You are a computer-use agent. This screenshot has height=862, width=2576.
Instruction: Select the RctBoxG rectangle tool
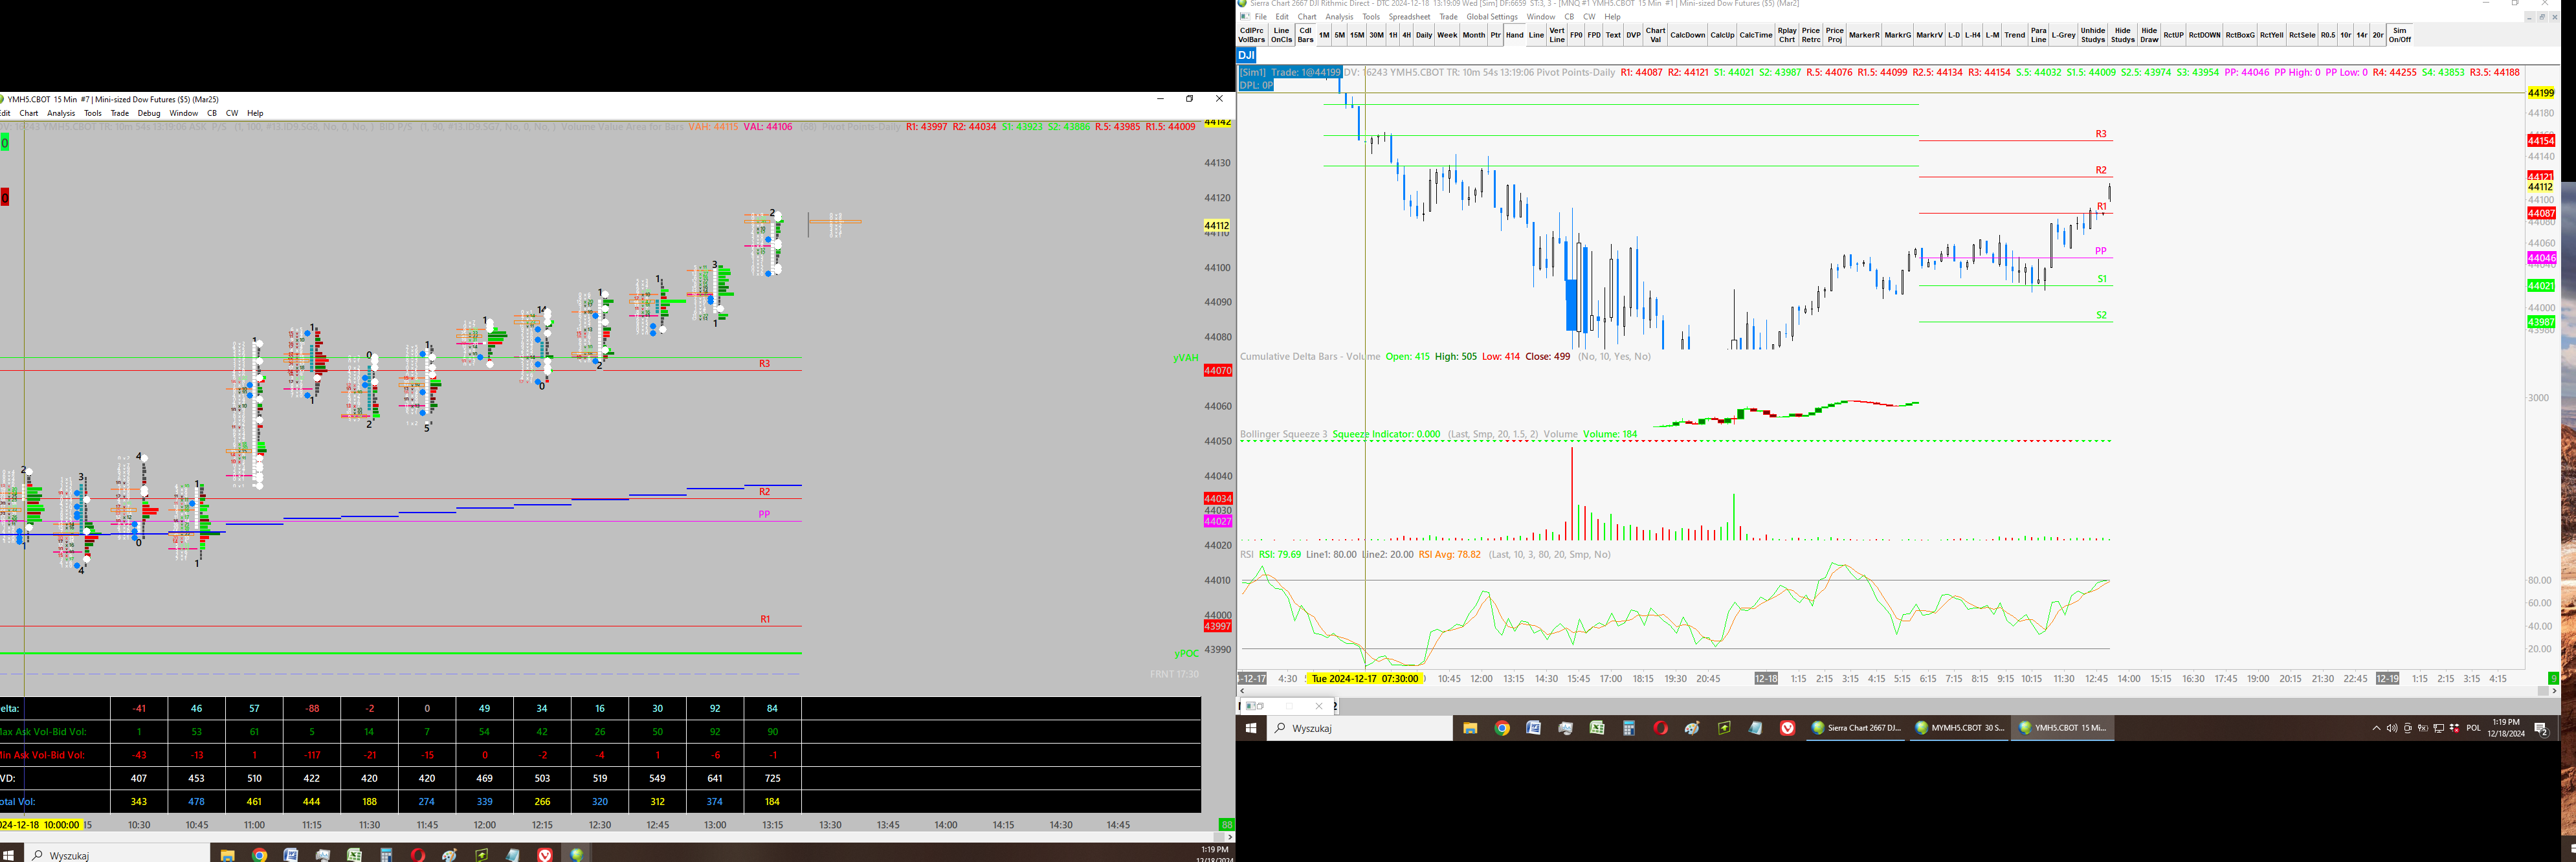[2240, 35]
